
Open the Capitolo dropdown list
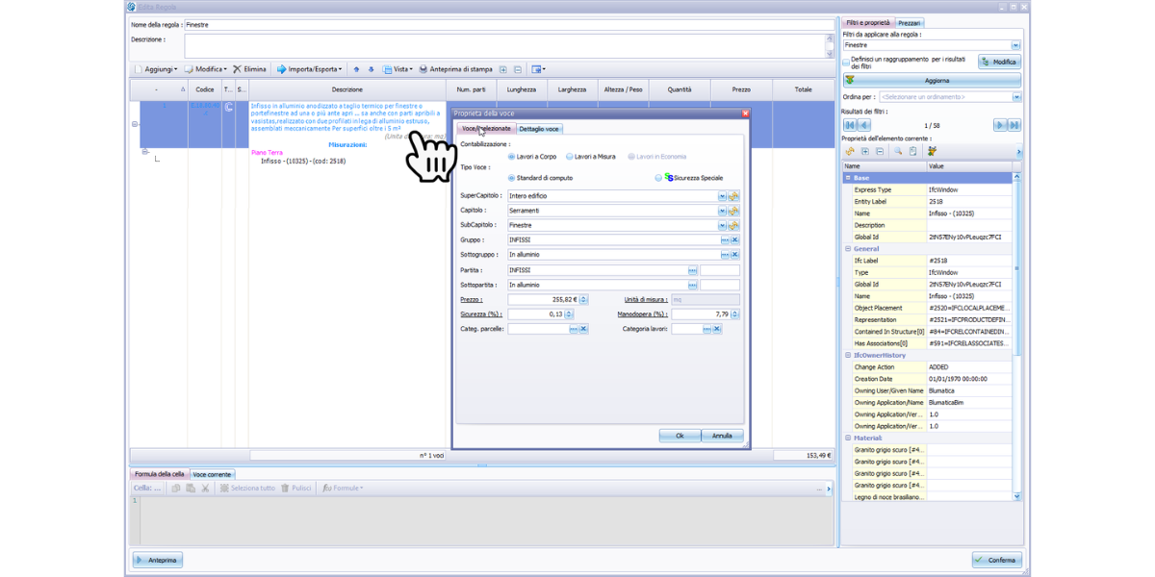722,211
